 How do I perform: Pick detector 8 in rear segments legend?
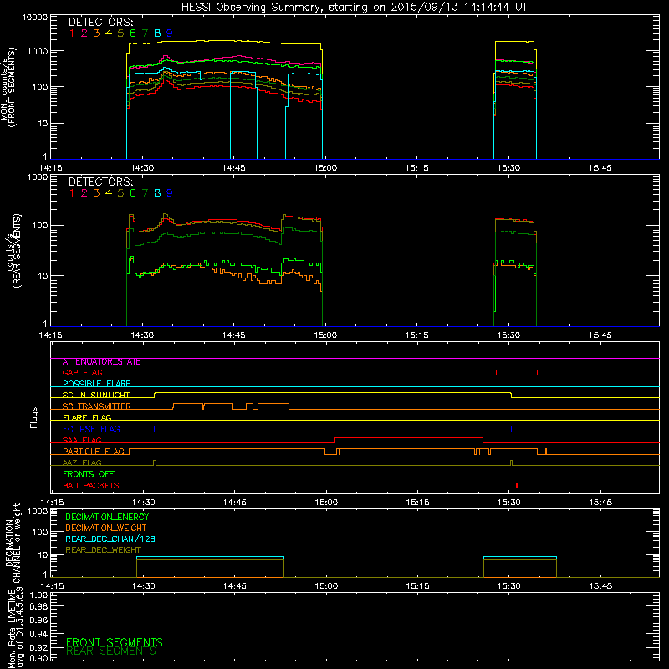(x=157, y=193)
